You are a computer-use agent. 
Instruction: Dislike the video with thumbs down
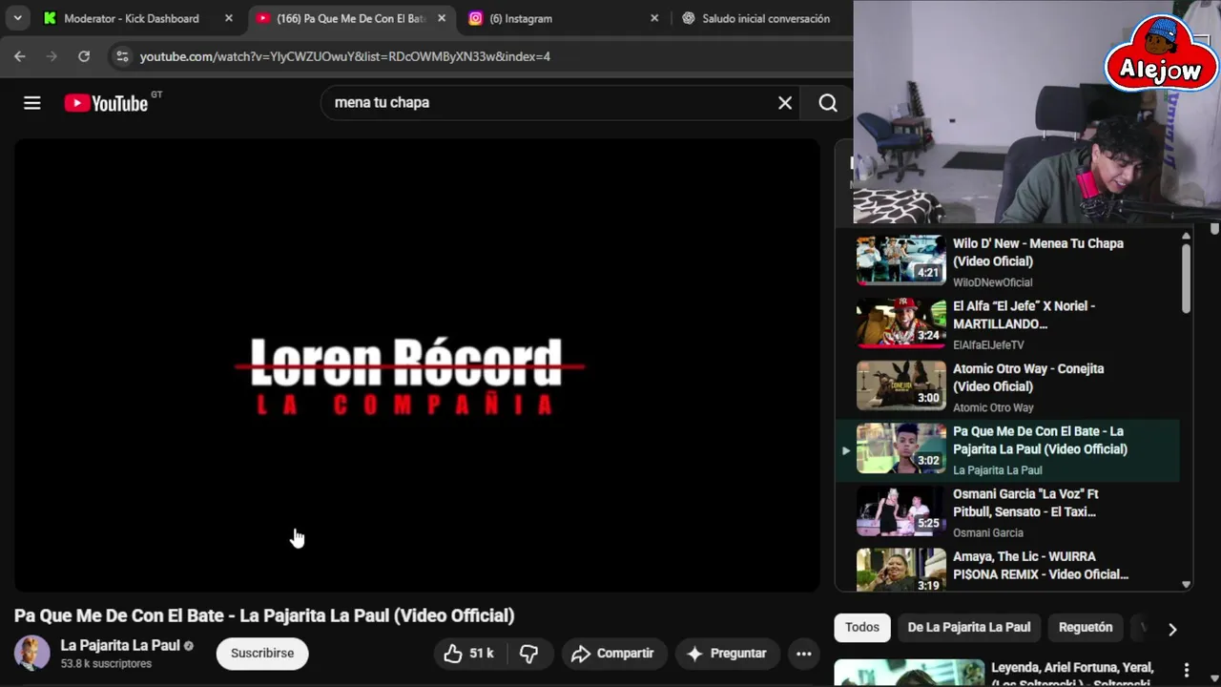pyautogui.click(x=528, y=654)
